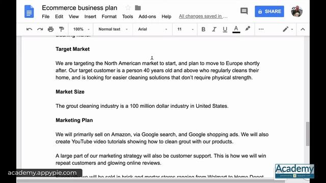
Task: Move document using the folder icon
Action: click(x=138, y=8)
